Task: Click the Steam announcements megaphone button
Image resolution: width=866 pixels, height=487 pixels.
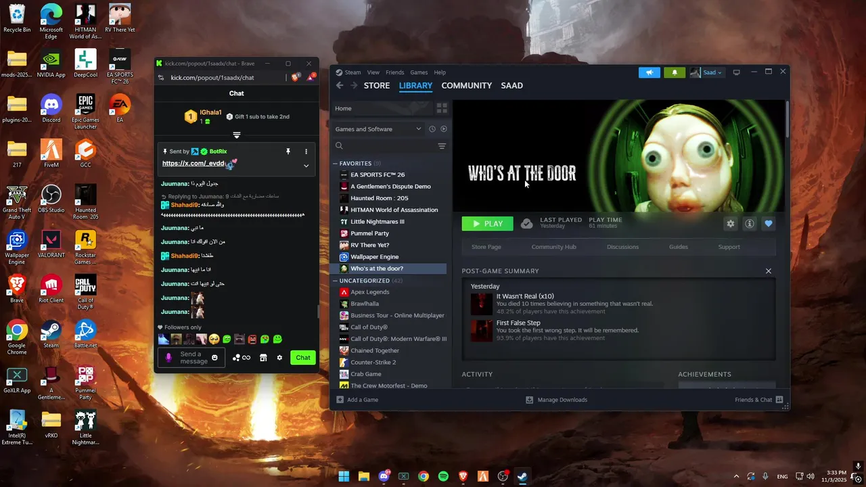Action: [x=649, y=72]
